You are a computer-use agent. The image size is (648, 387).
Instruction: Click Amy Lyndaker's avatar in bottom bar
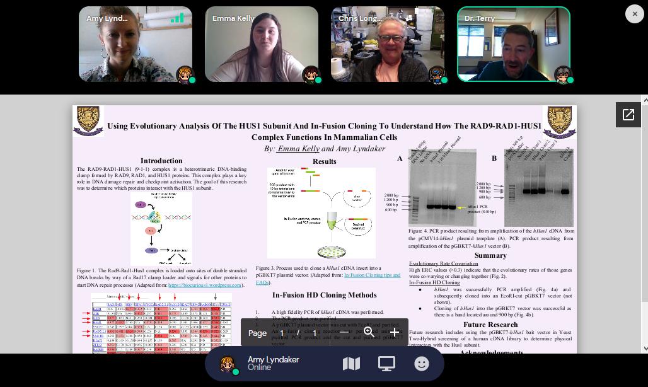(228, 365)
